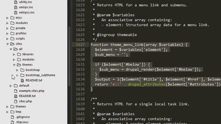Expand the private folder arrow
The width and height of the screenshot is (221, 124).
coord(8,28)
